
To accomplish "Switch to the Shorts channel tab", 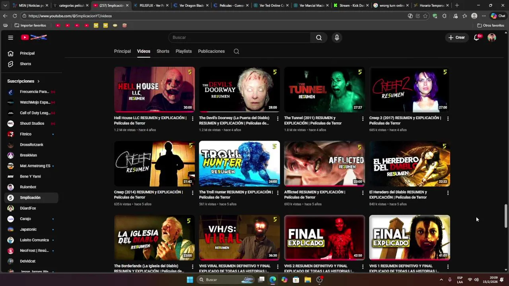I will point(163,51).
